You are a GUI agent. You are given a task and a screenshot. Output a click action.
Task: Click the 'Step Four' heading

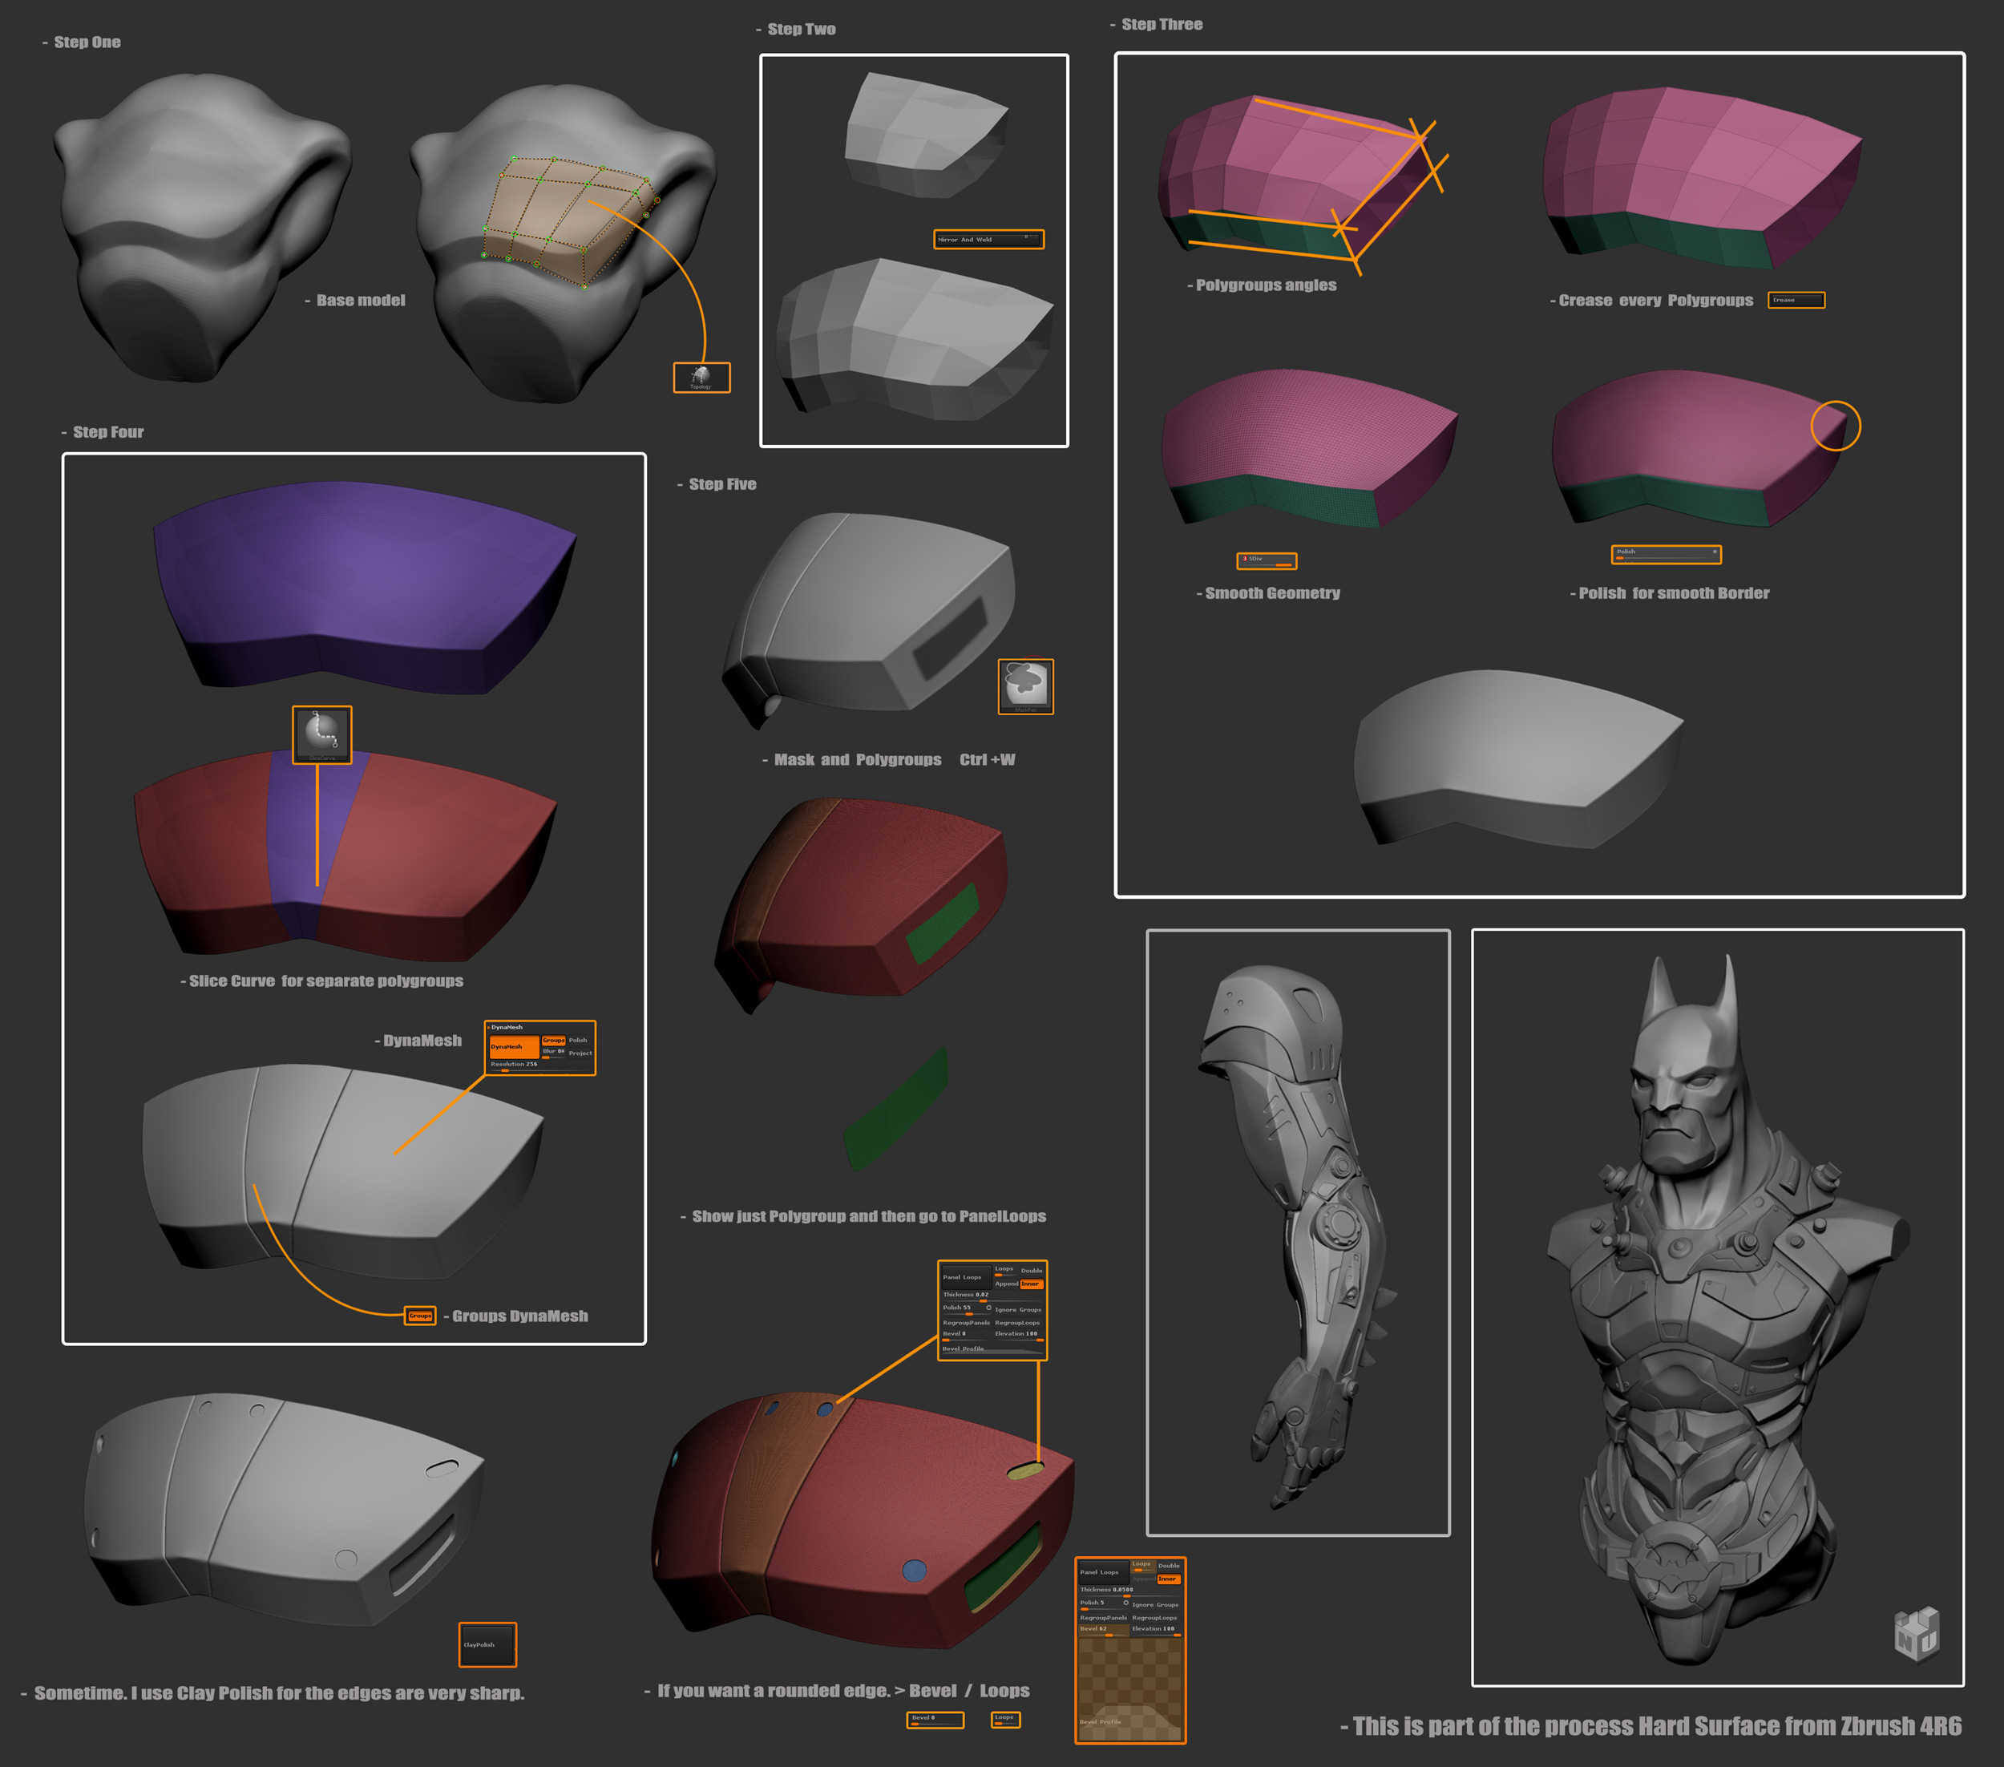pos(108,432)
